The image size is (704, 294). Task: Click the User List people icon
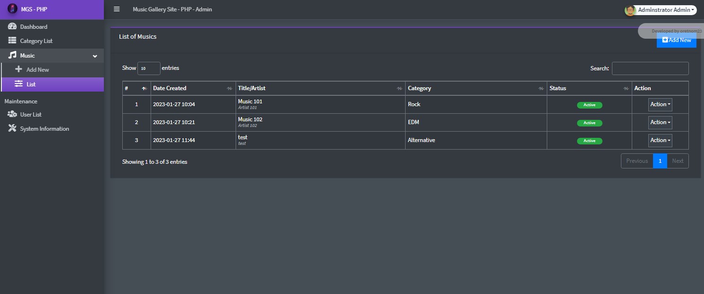tap(12, 114)
